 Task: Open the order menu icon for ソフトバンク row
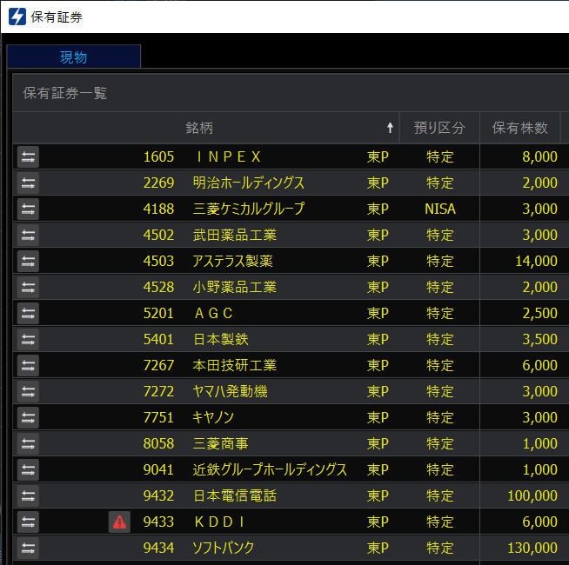pos(28,548)
